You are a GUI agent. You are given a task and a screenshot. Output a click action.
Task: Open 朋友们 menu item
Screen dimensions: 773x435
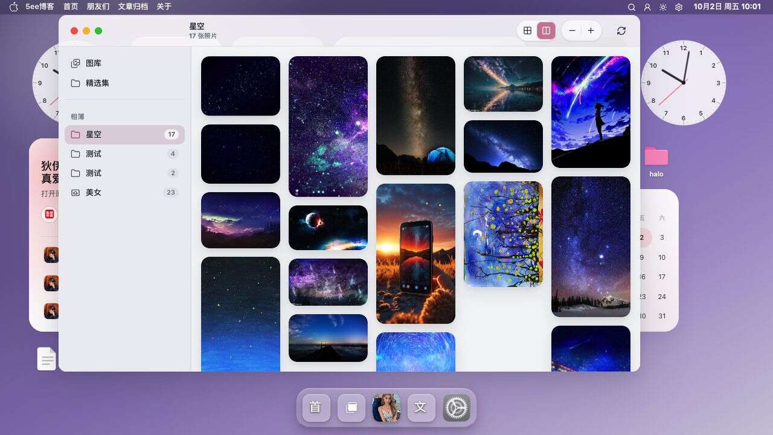tap(98, 7)
